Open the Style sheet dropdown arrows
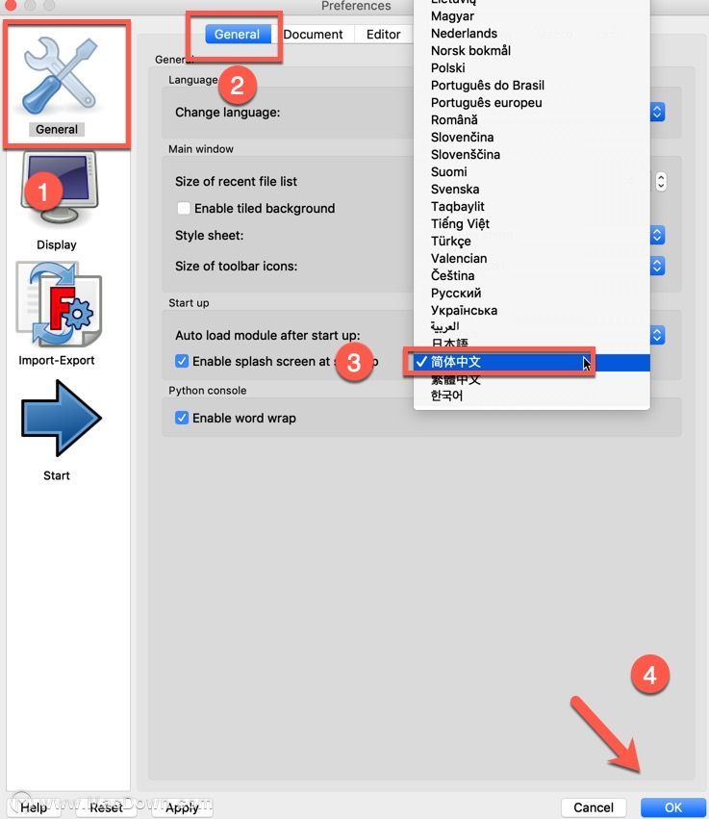The width and height of the screenshot is (709, 819). pyautogui.click(x=657, y=236)
